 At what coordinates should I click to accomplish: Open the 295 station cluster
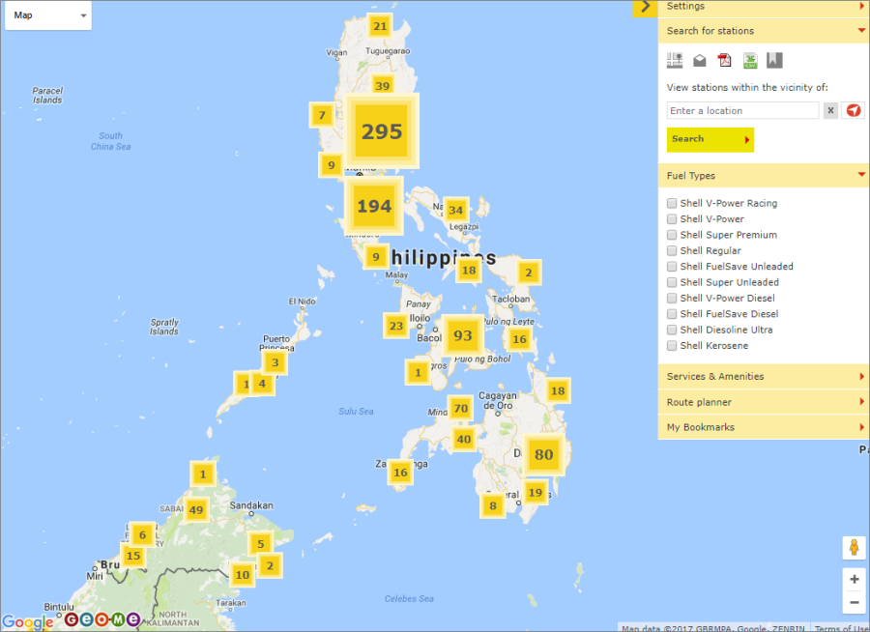(381, 131)
